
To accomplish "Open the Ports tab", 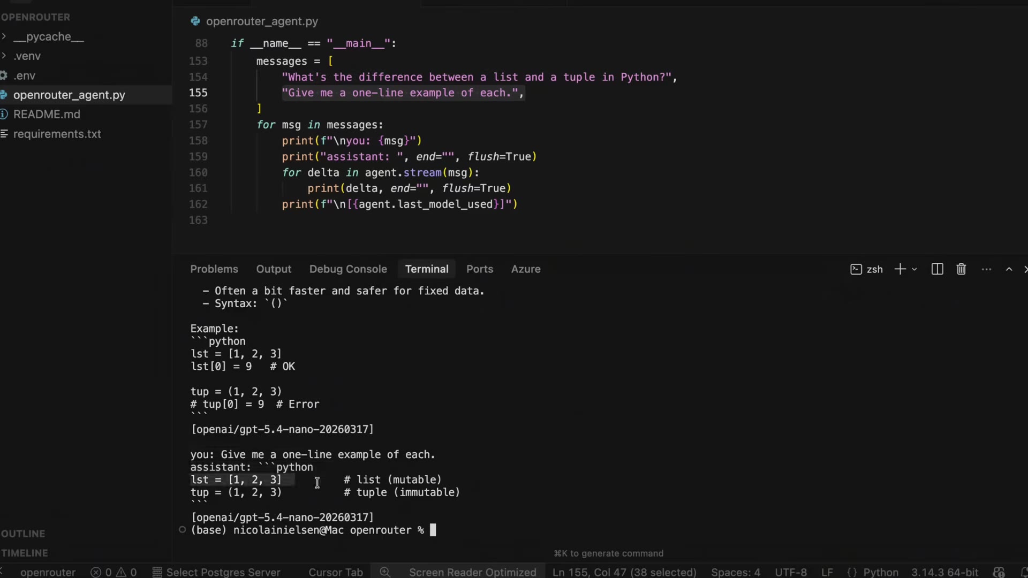I will tap(480, 269).
